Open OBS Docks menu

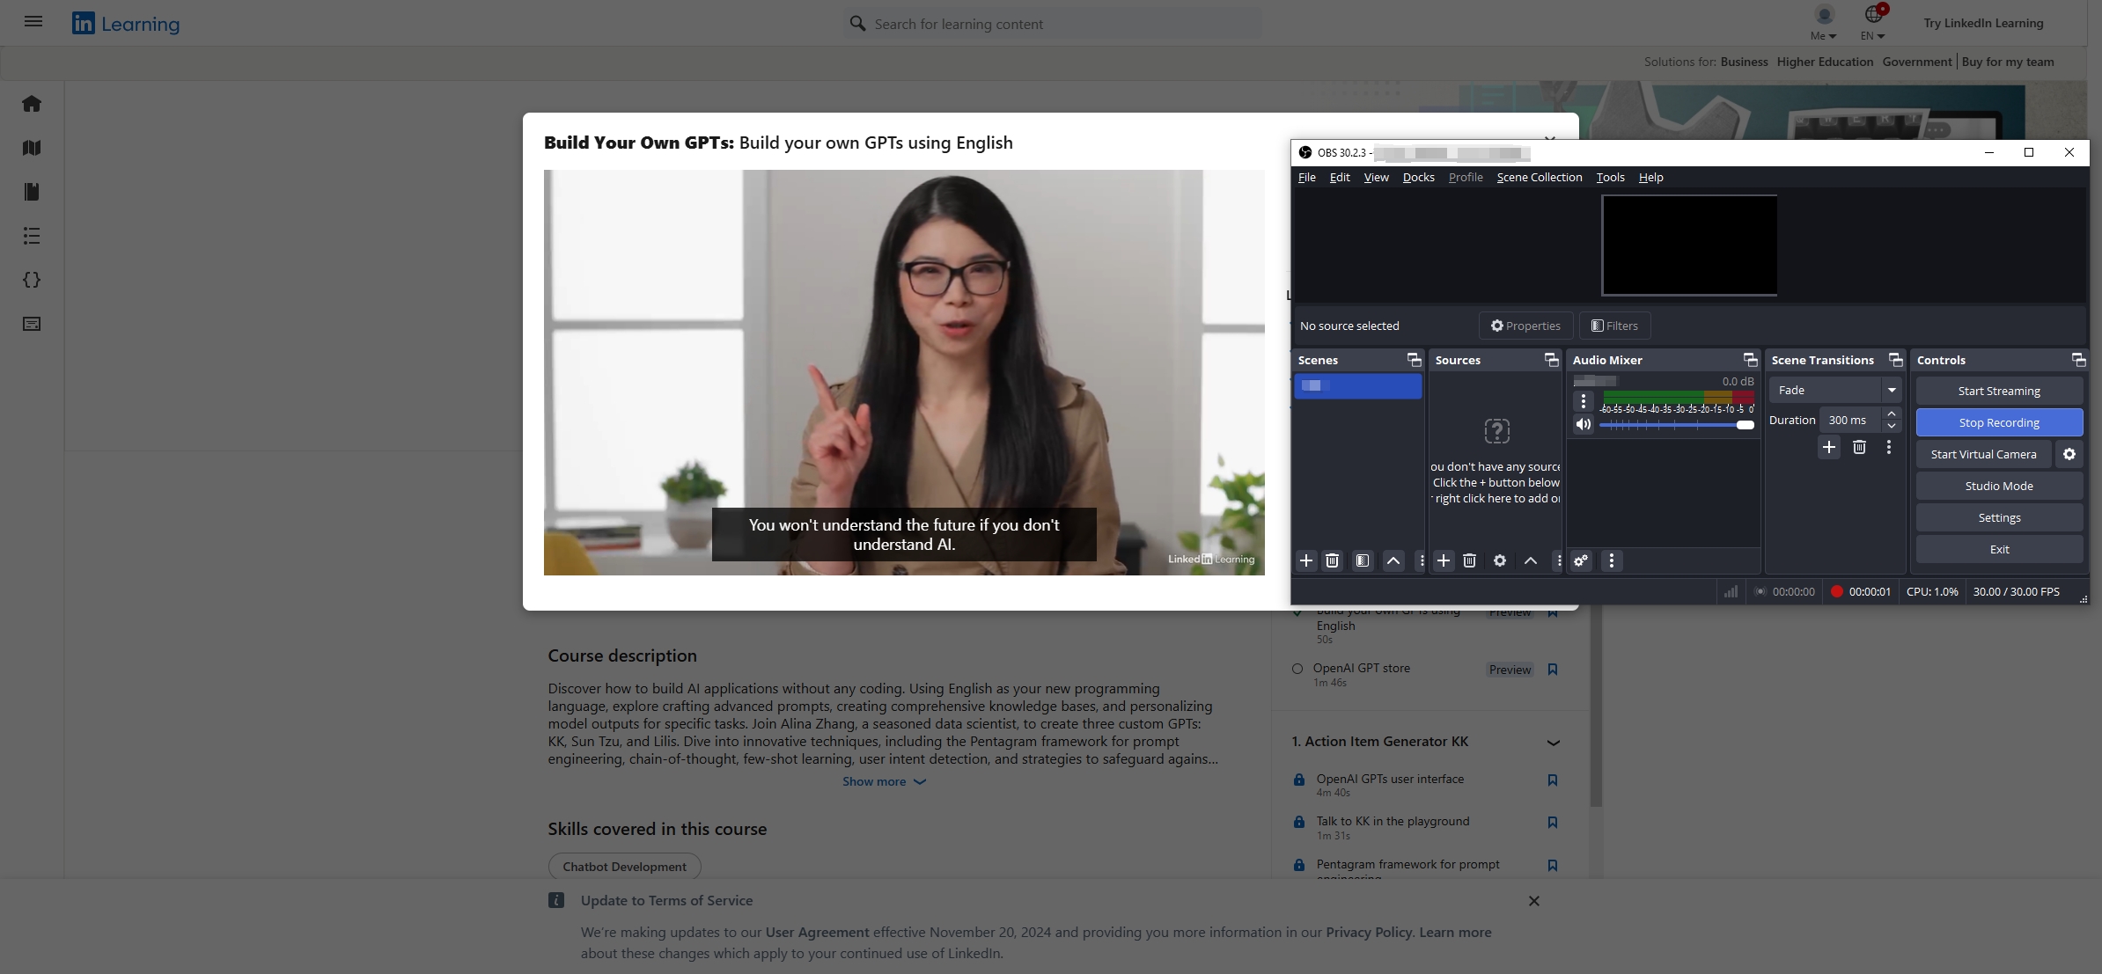point(1418,177)
